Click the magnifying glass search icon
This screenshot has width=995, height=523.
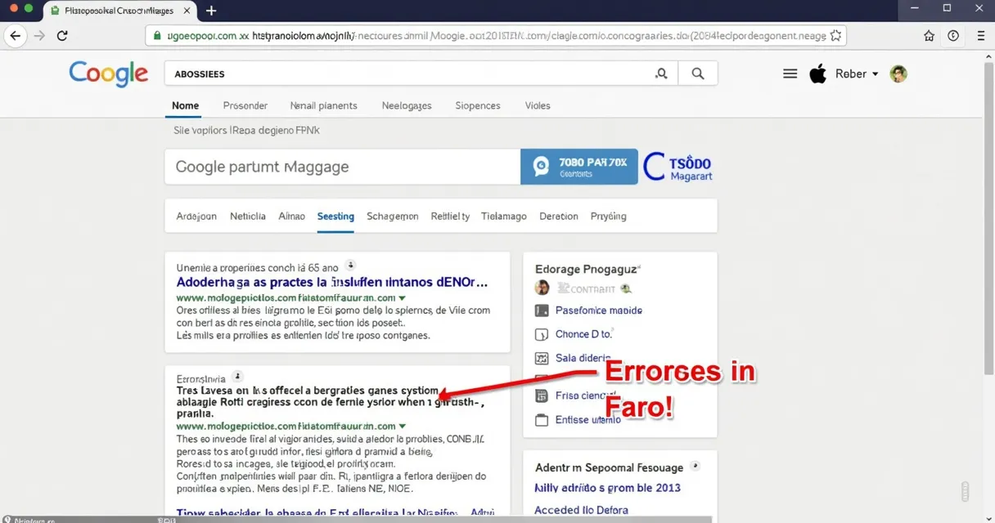click(x=697, y=73)
